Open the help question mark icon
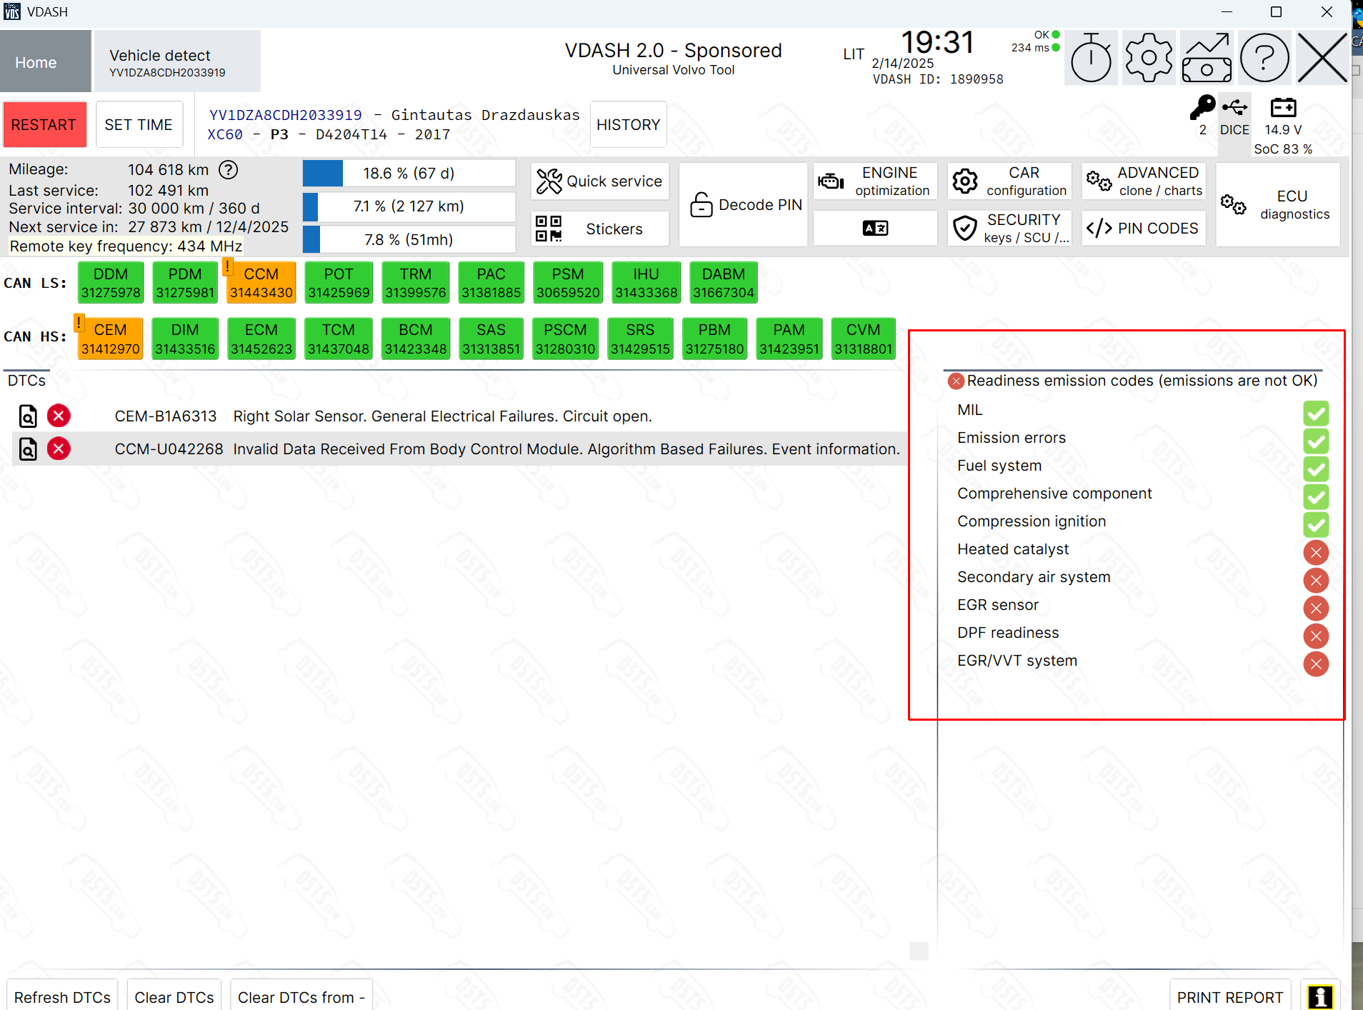Viewport: 1363px width, 1010px height. point(1264,58)
